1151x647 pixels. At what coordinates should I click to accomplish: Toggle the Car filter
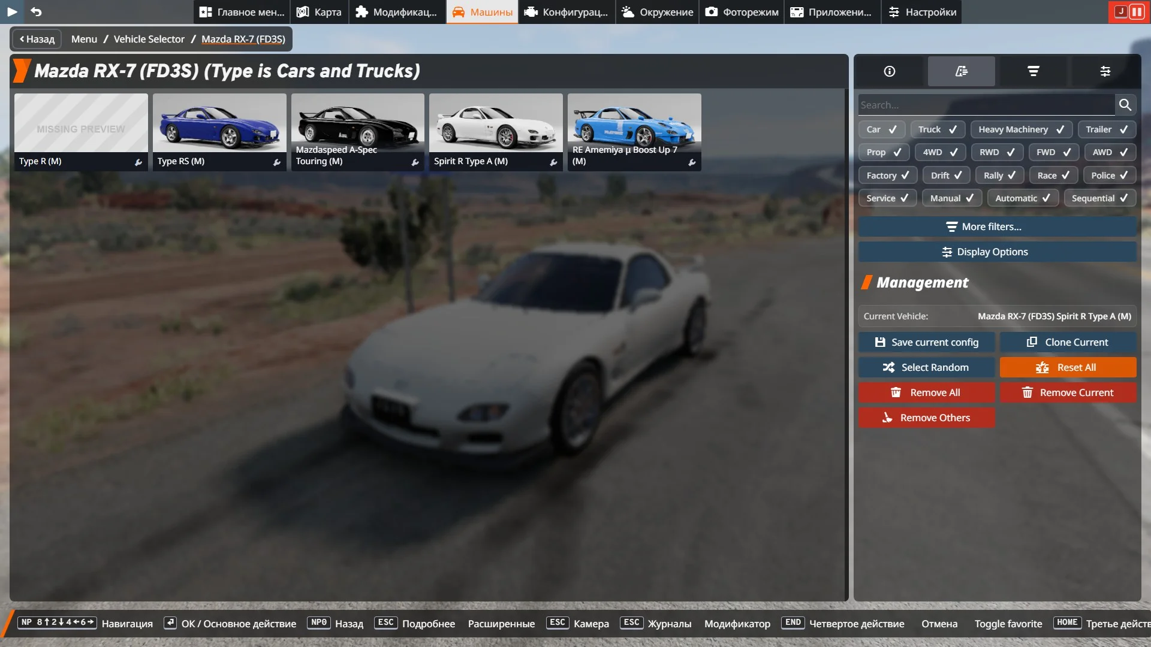click(881, 129)
